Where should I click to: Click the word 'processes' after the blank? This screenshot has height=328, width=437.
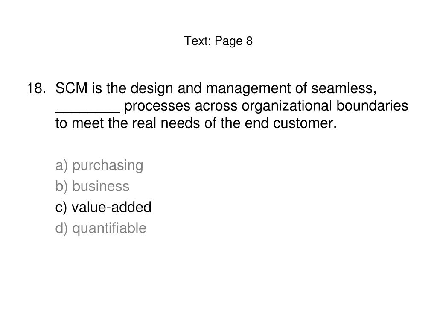pyautogui.click(x=157, y=107)
